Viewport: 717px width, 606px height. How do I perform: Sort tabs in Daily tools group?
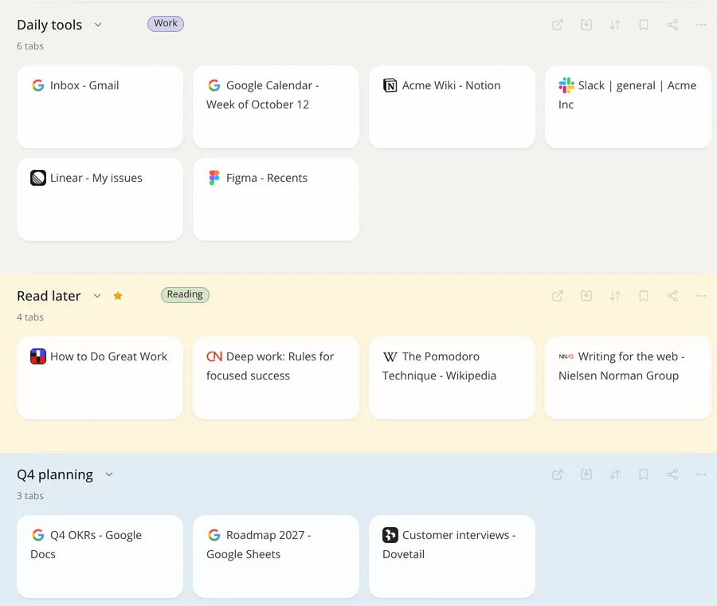pyautogui.click(x=615, y=25)
